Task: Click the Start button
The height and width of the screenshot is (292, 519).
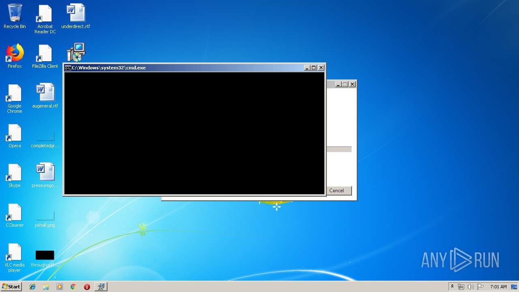Action: pos(11,287)
